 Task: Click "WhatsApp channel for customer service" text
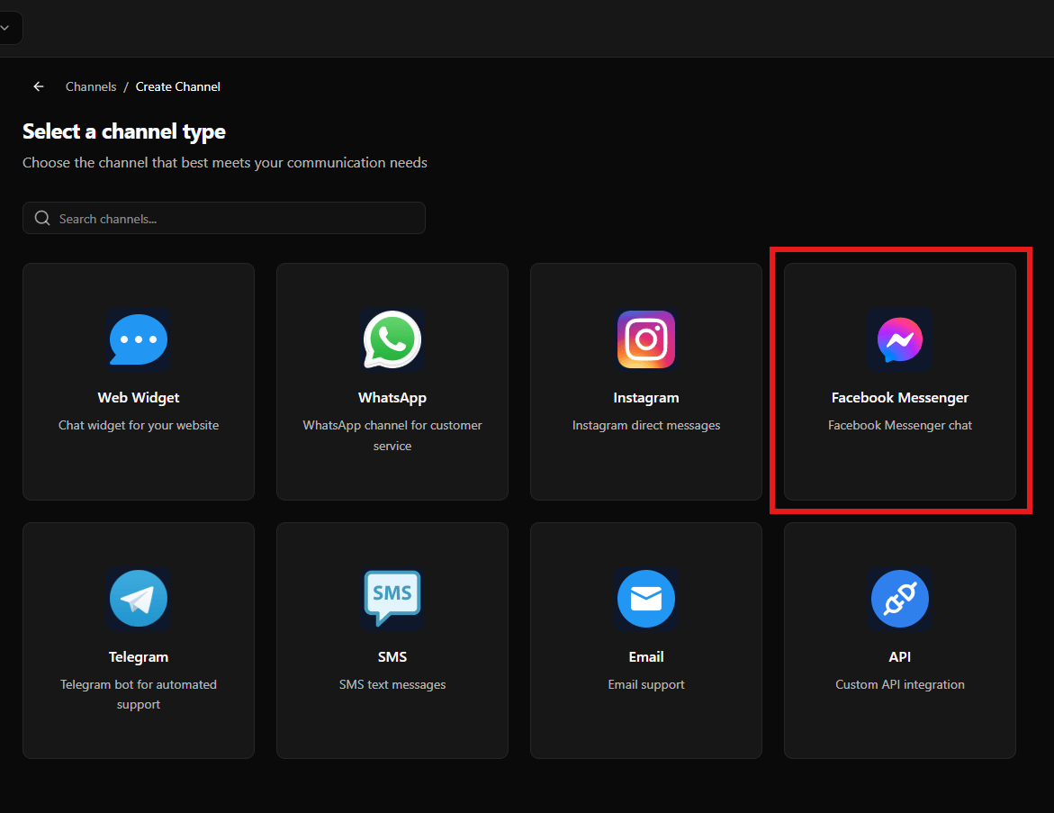tap(392, 435)
